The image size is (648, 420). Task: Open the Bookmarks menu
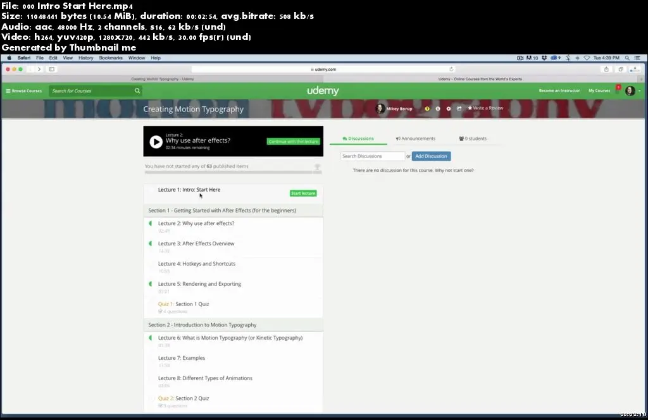coord(111,58)
